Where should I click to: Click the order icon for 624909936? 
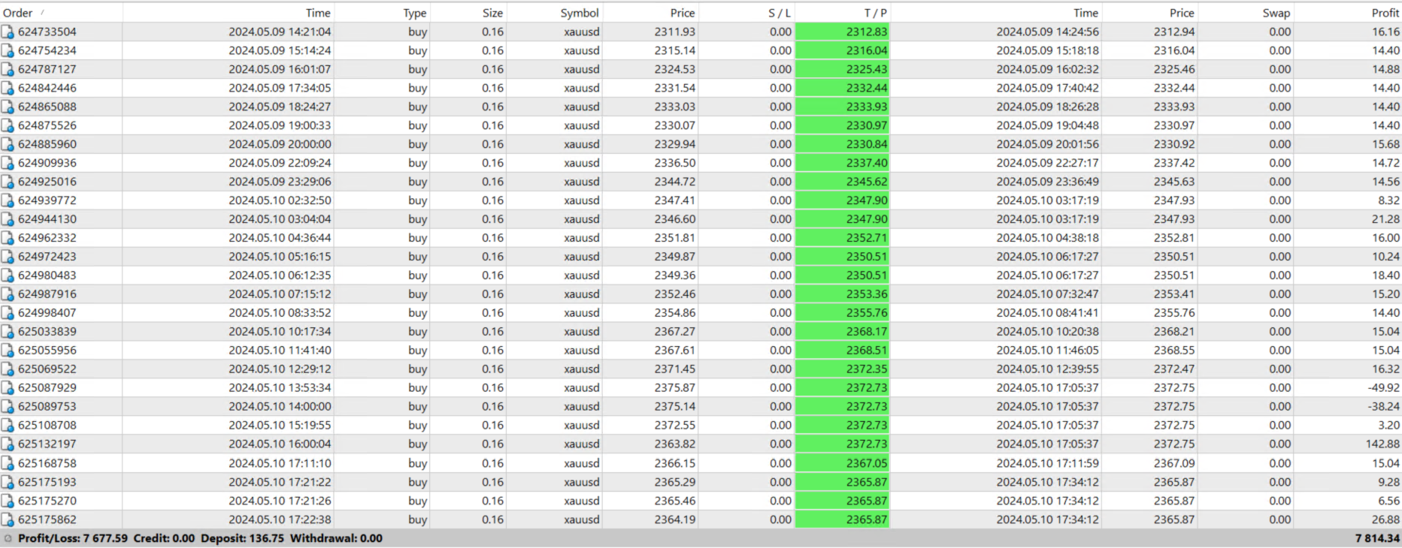coord(8,163)
